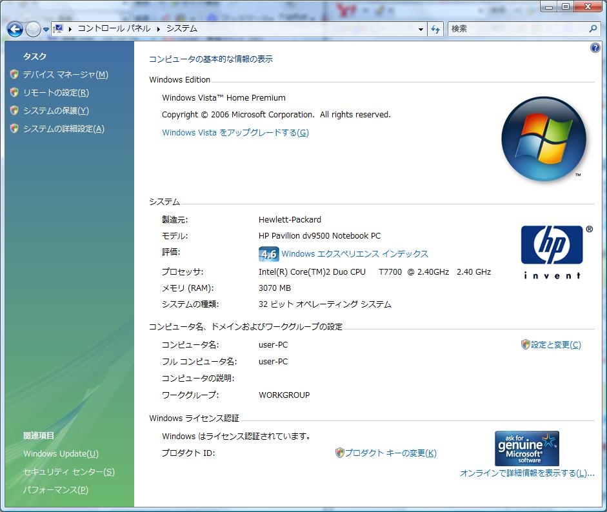Open オンラインで詳細情報を表示する(L) link

pyautogui.click(x=527, y=473)
